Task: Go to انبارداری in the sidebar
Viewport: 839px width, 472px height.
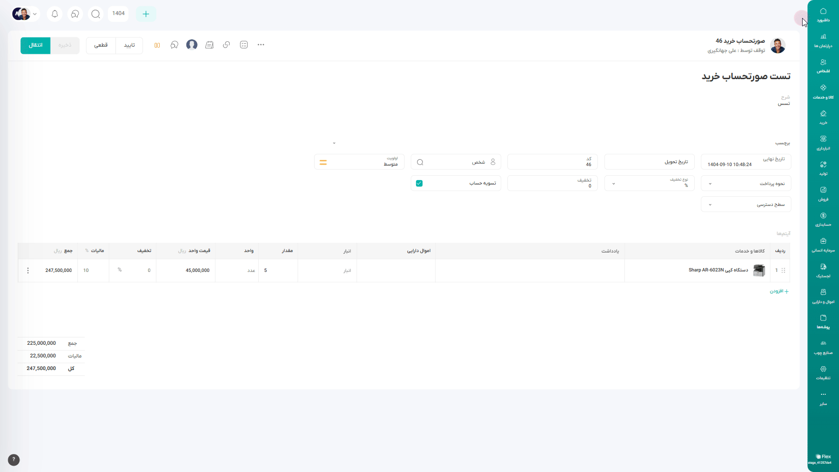Action: click(x=823, y=143)
